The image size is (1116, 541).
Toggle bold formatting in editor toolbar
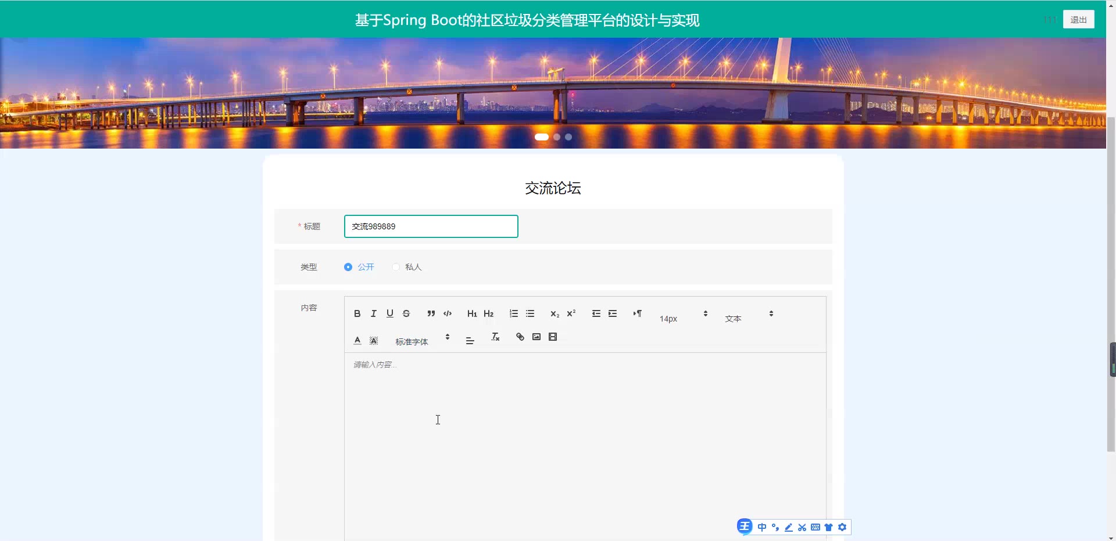pyautogui.click(x=357, y=313)
